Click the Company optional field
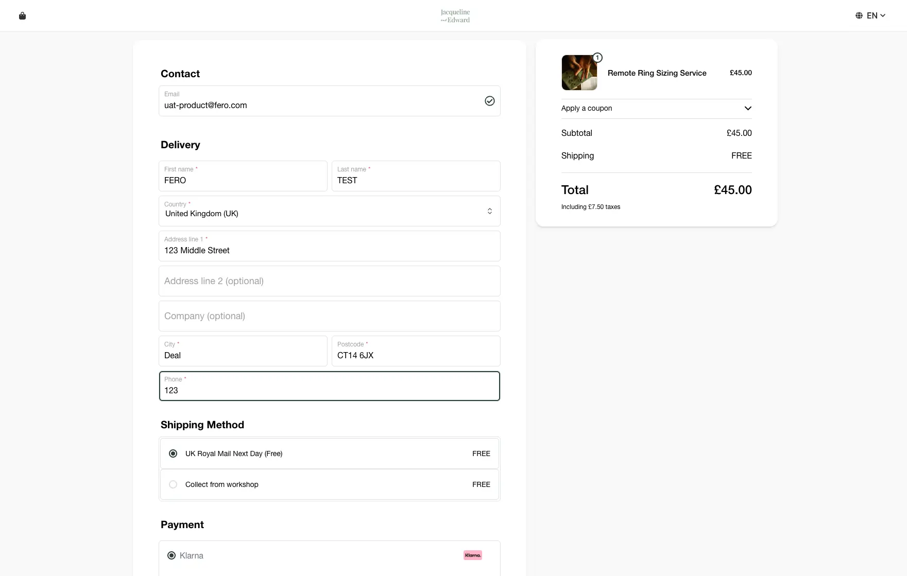The image size is (907, 576). [x=329, y=316]
